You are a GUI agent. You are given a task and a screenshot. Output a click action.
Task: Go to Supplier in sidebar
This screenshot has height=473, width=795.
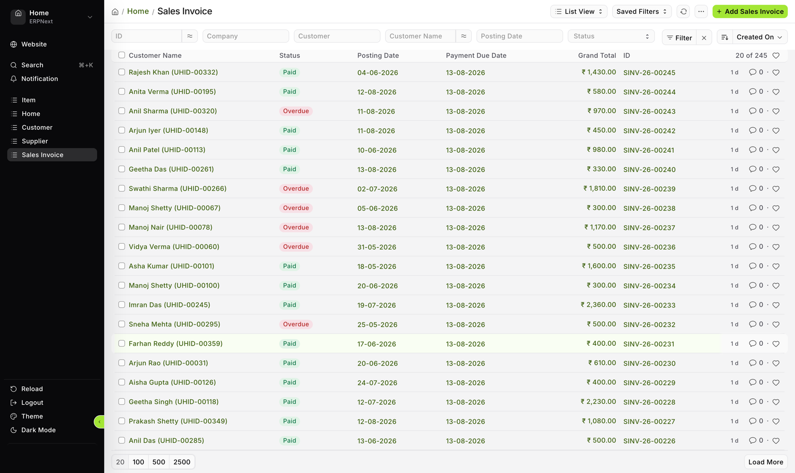point(52,141)
